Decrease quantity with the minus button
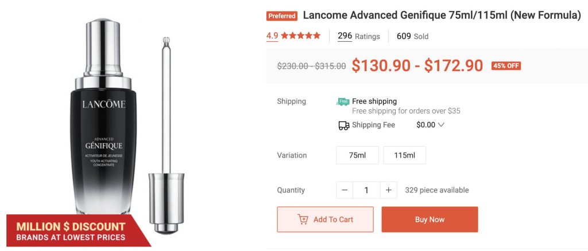Image resolution: width=588 pixels, height=251 pixels. pyautogui.click(x=345, y=190)
